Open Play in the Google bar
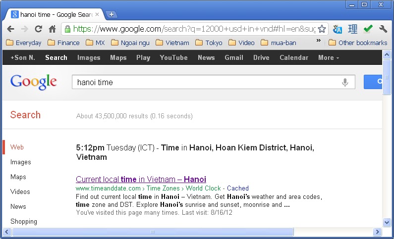The width and height of the screenshot is (394, 239). (x=143, y=58)
